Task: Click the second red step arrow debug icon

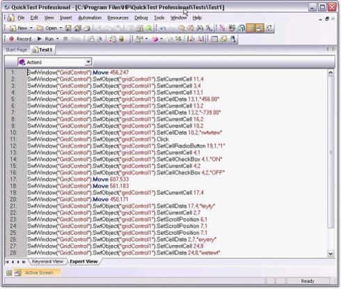Action: tap(200, 39)
